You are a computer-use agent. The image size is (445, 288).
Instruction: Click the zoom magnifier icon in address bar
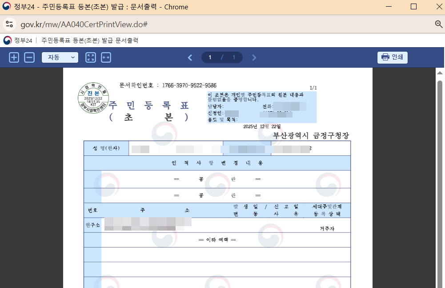pos(438,24)
